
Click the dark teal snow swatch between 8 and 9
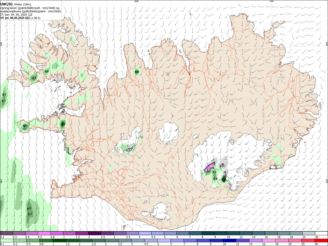(208, 233)
